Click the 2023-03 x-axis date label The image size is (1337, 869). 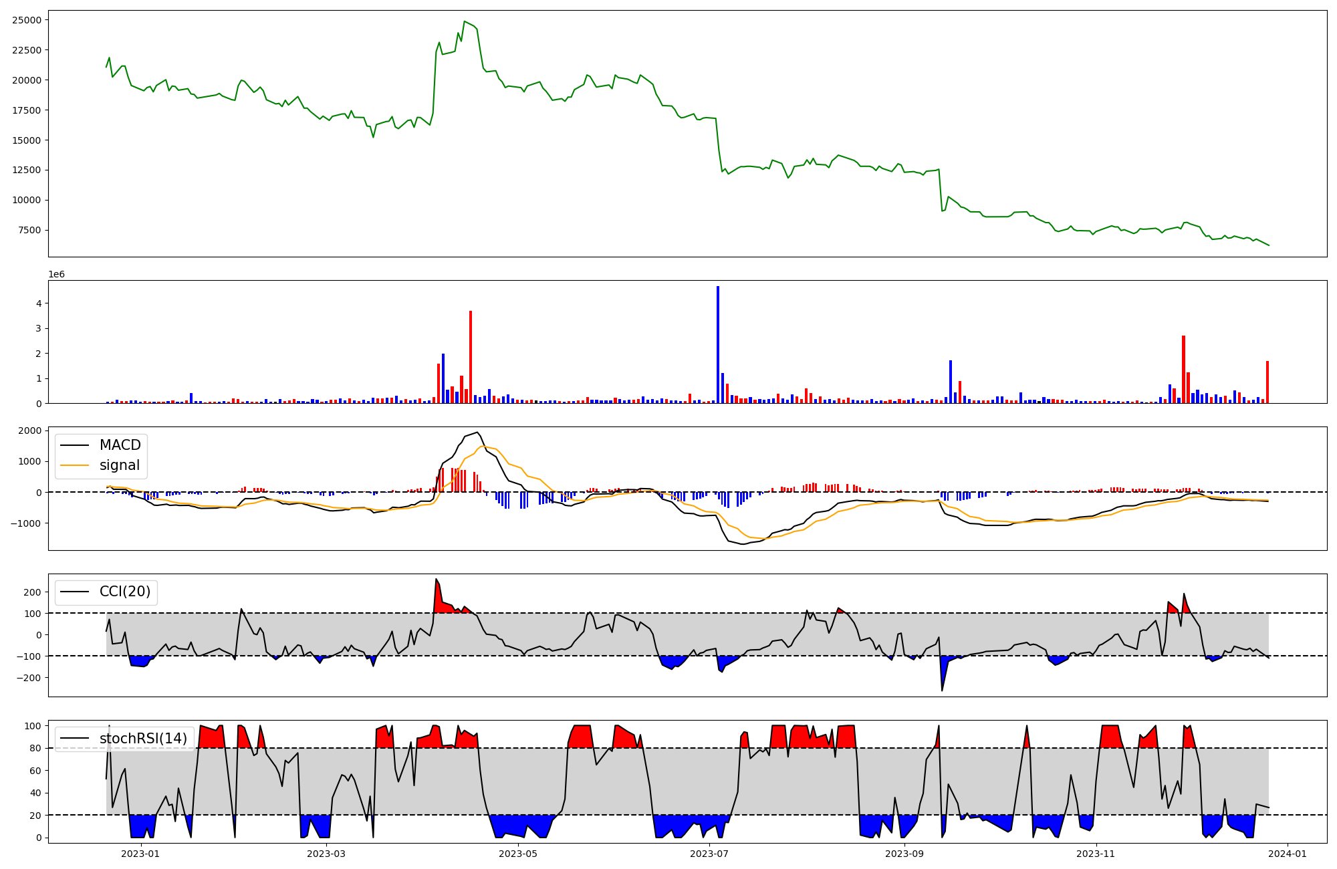[x=327, y=854]
